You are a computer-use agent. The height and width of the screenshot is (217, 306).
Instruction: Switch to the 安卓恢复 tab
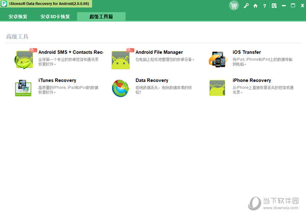click(18, 17)
